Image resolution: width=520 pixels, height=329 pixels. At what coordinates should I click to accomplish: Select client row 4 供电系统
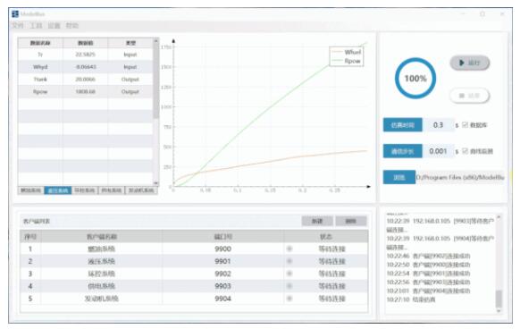coord(194,286)
